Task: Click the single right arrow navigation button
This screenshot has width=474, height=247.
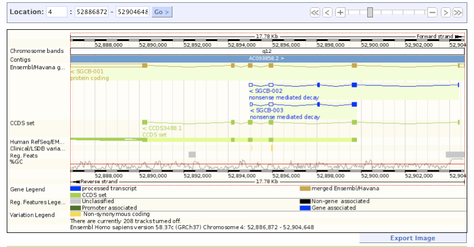Action: click(x=445, y=12)
